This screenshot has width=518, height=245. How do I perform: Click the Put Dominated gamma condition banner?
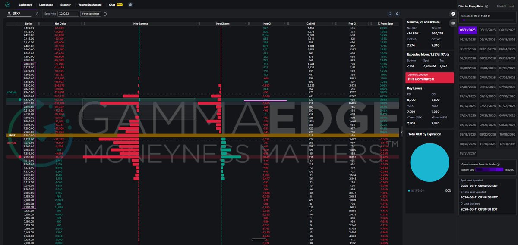click(x=430, y=78)
